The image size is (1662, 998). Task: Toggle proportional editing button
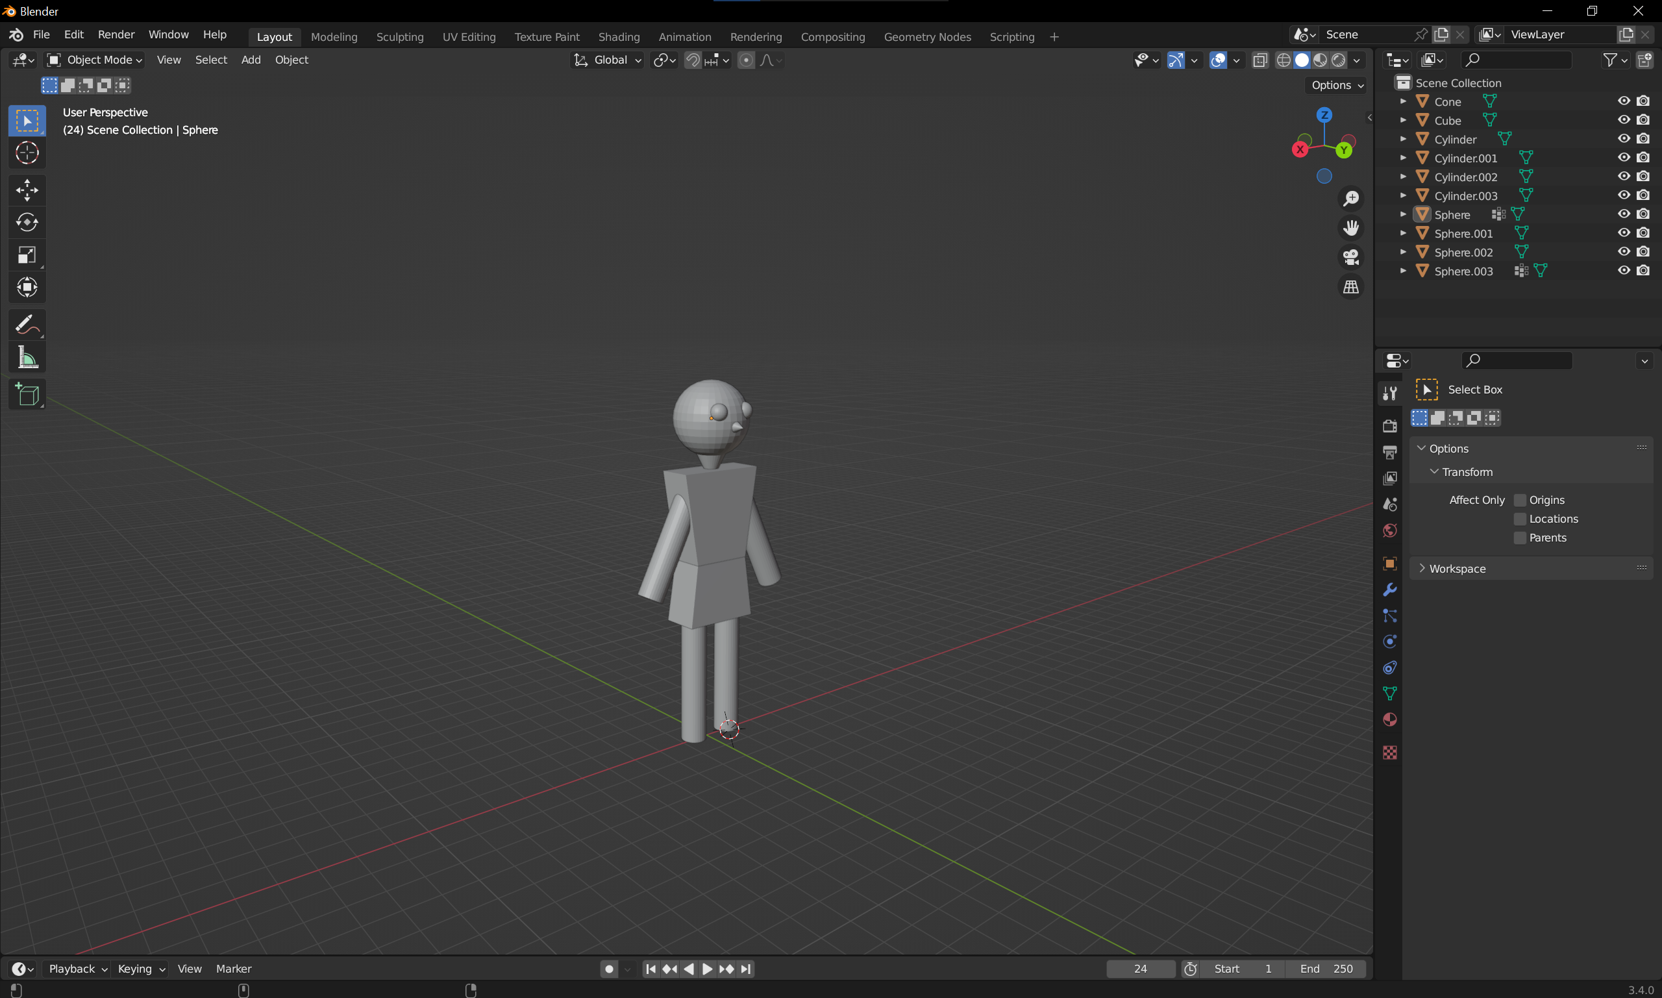click(x=747, y=60)
